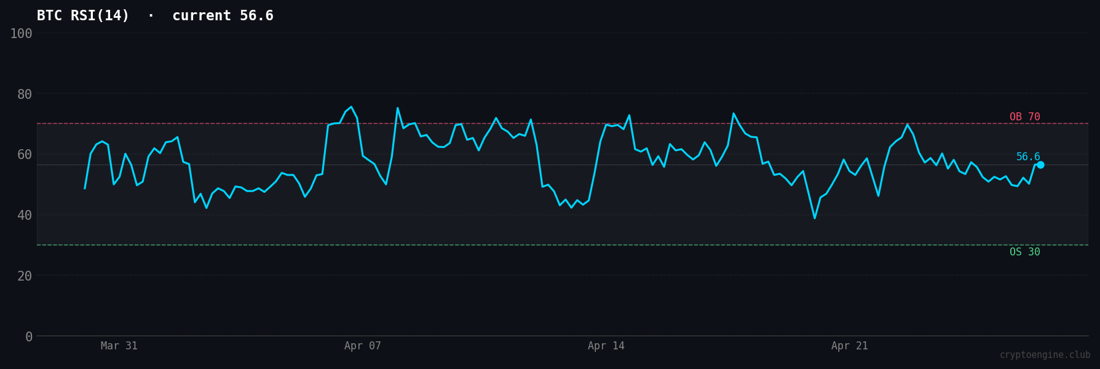Screen dimensions: 1100x369
Task: Click the green OS 30 oversold label
Action: pyautogui.click(x=1024, y=252)
